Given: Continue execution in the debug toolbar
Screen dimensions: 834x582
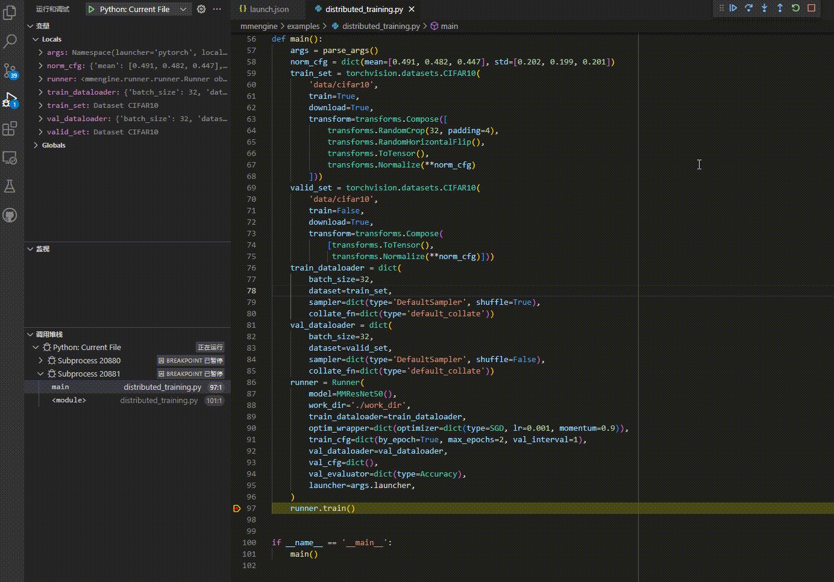Looking at the screenshot, I should click(733, 8).
